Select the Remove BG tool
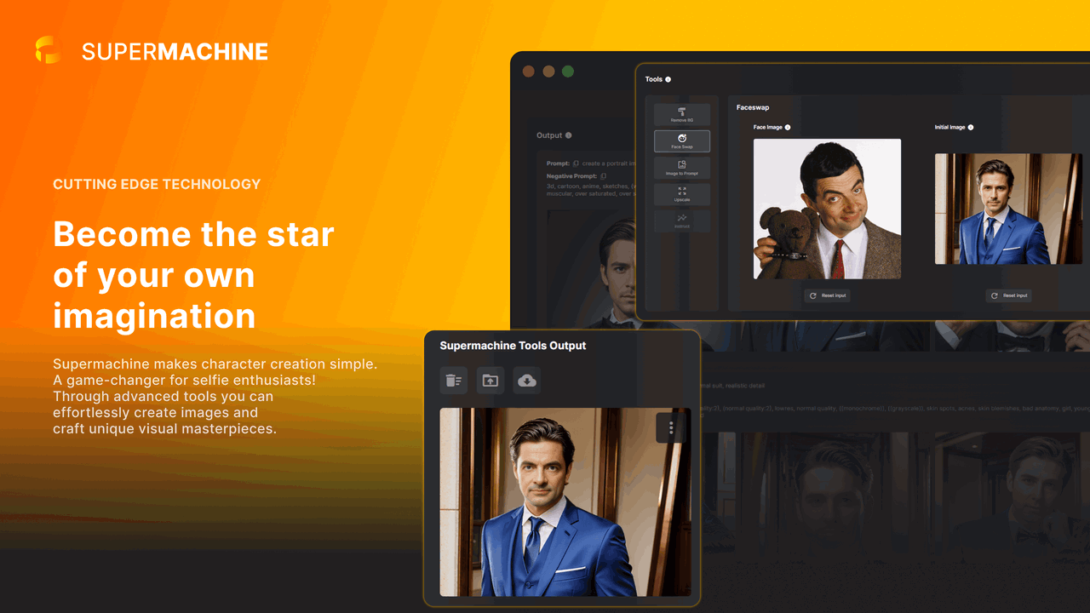 click(681, 114)
